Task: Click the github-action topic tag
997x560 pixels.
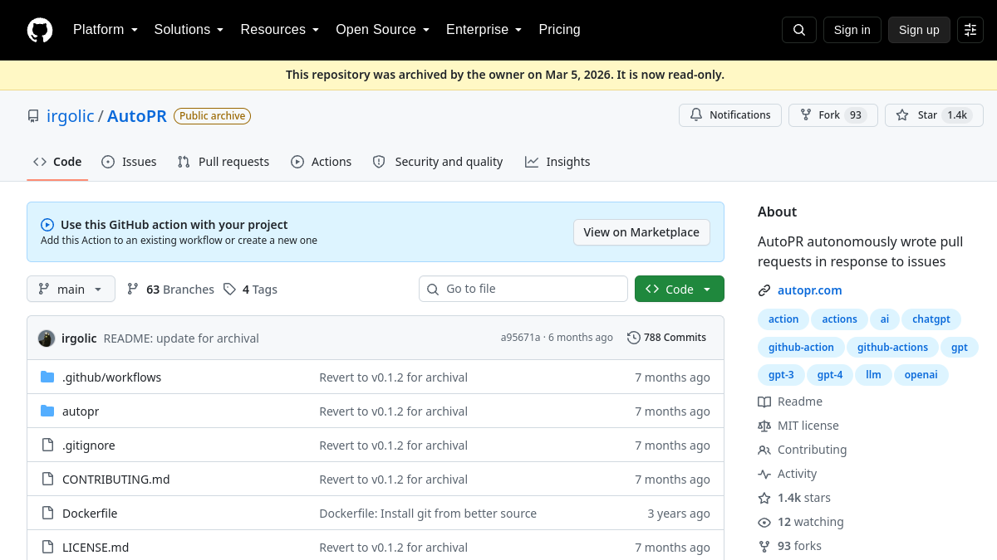Action: (801, 348)
